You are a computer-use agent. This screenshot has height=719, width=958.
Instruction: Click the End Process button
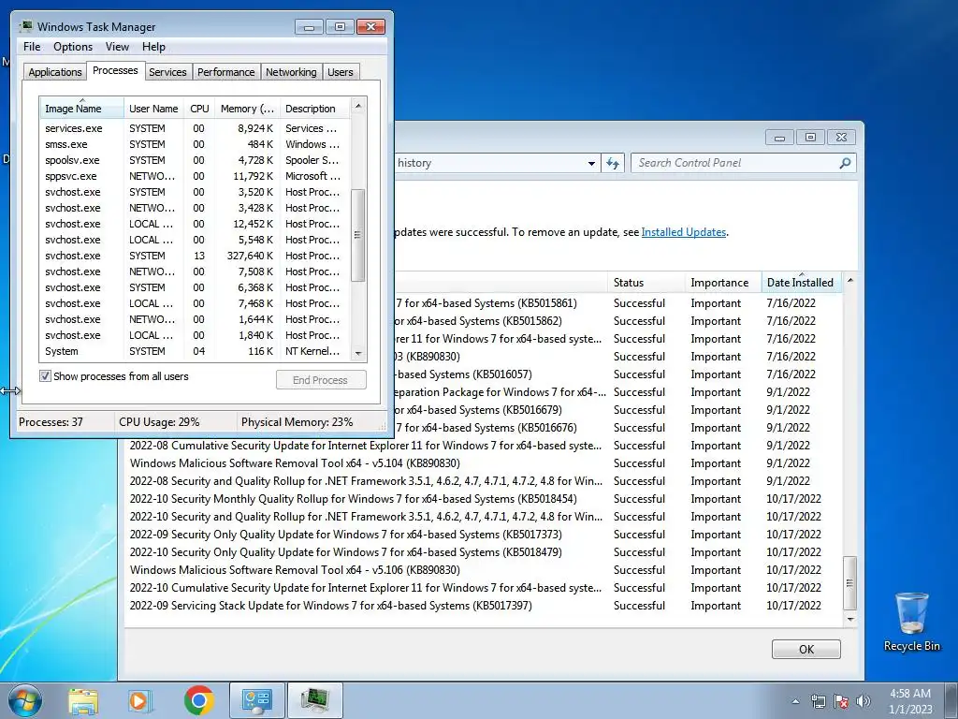[321, 380]
